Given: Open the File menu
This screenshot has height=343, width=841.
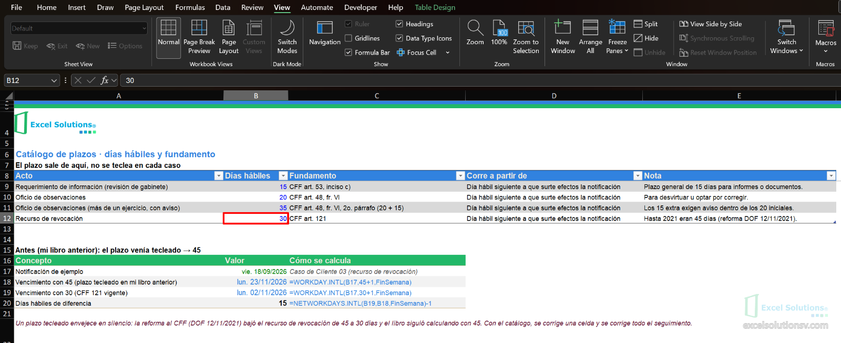Looking at the screenshot, I should pos(16,7).
